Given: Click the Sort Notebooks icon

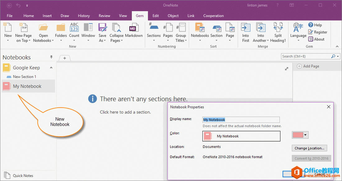Looking at the screenshot, I should click(200, 28).
